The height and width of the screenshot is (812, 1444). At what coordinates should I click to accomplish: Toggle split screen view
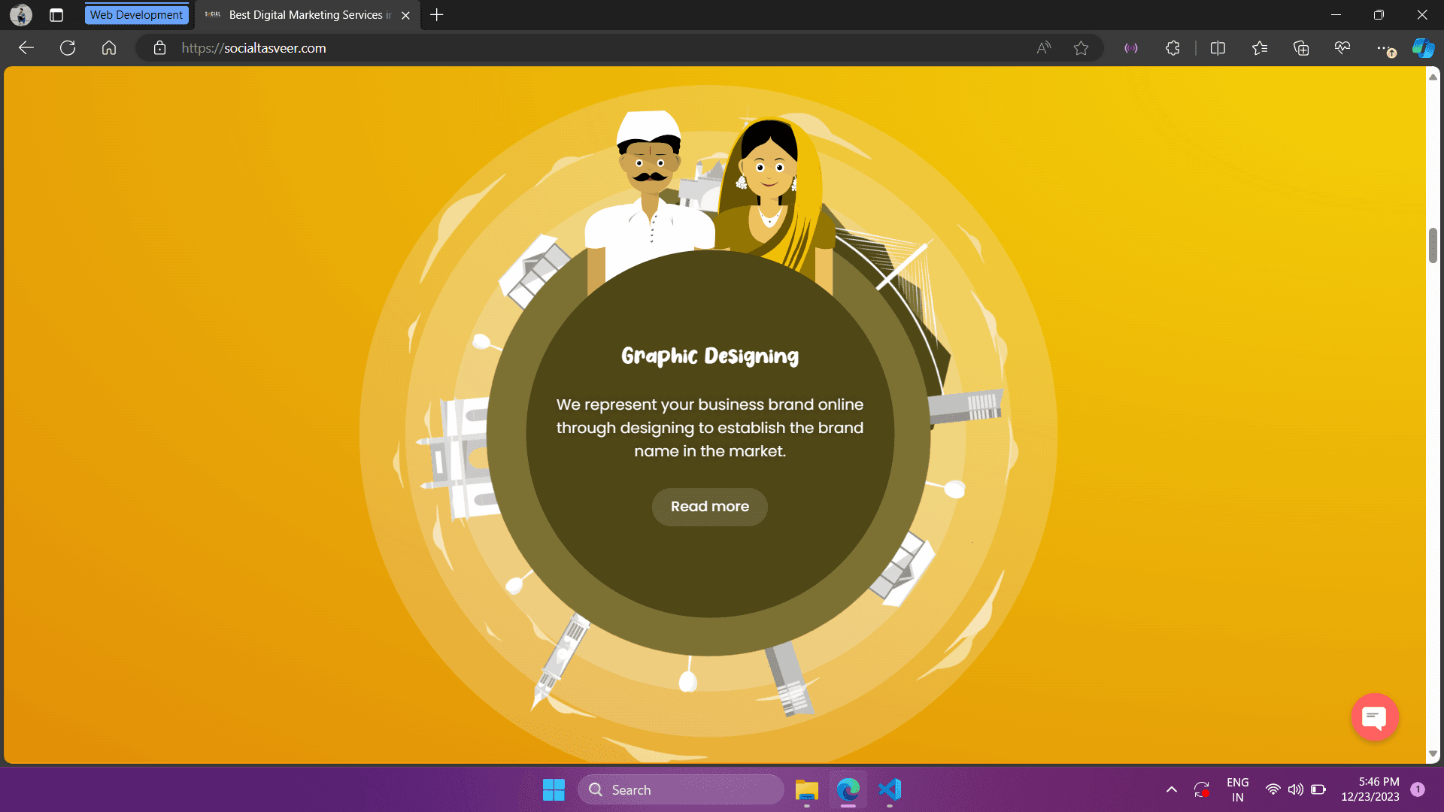tap(1218, 48)
